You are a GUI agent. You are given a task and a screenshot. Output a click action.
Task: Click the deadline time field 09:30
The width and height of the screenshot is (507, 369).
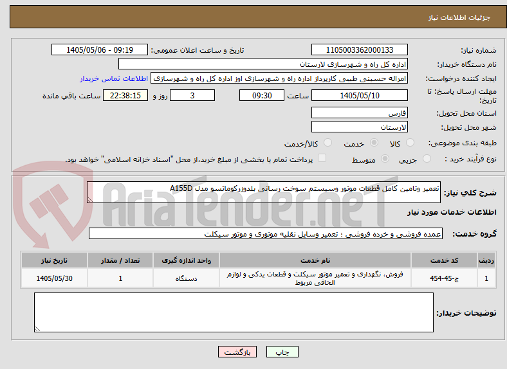262,95
